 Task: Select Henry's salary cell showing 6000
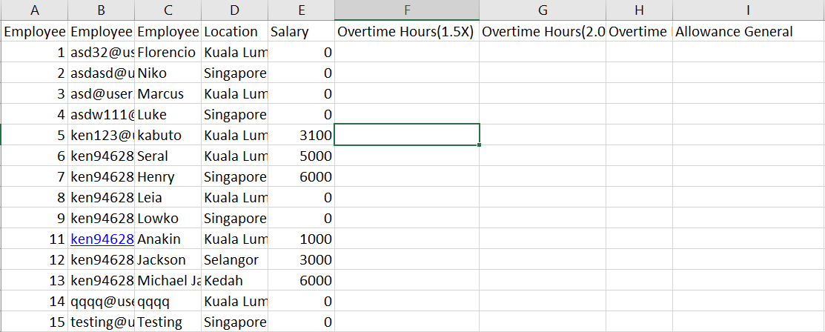(301, 177)
